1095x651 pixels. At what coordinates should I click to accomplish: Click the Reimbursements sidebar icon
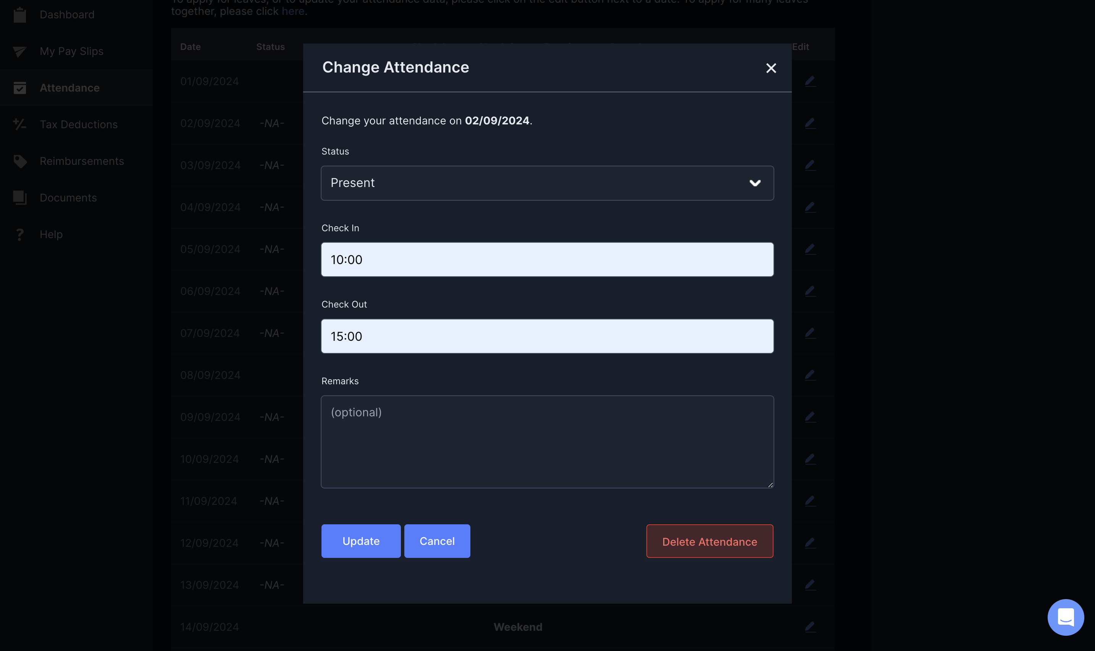click(20, 160)
